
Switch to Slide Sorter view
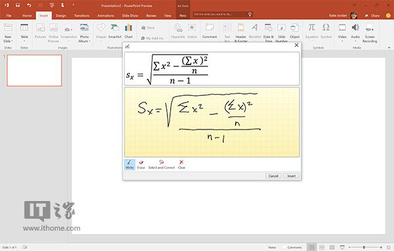322,248
